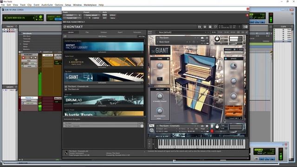The height and width of the screenshot is (167, 297).
Task: Click the Kontakt track selector button
Action: [x=71, y=15]
